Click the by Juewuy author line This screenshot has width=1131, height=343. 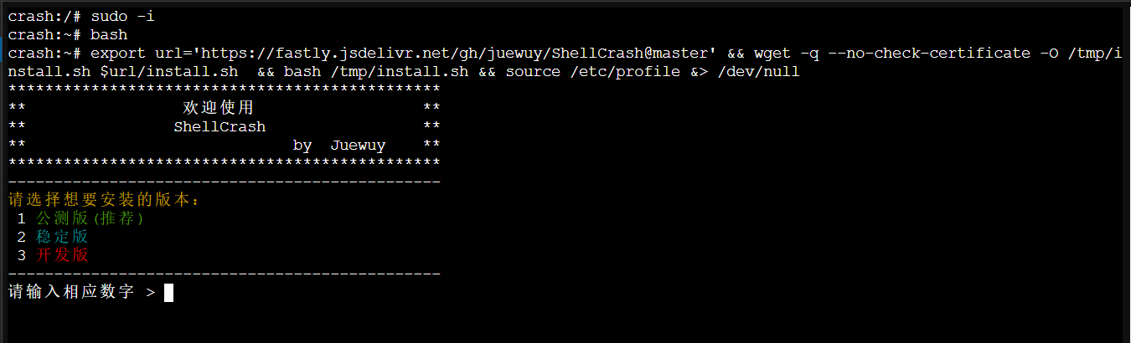[339, 146]
